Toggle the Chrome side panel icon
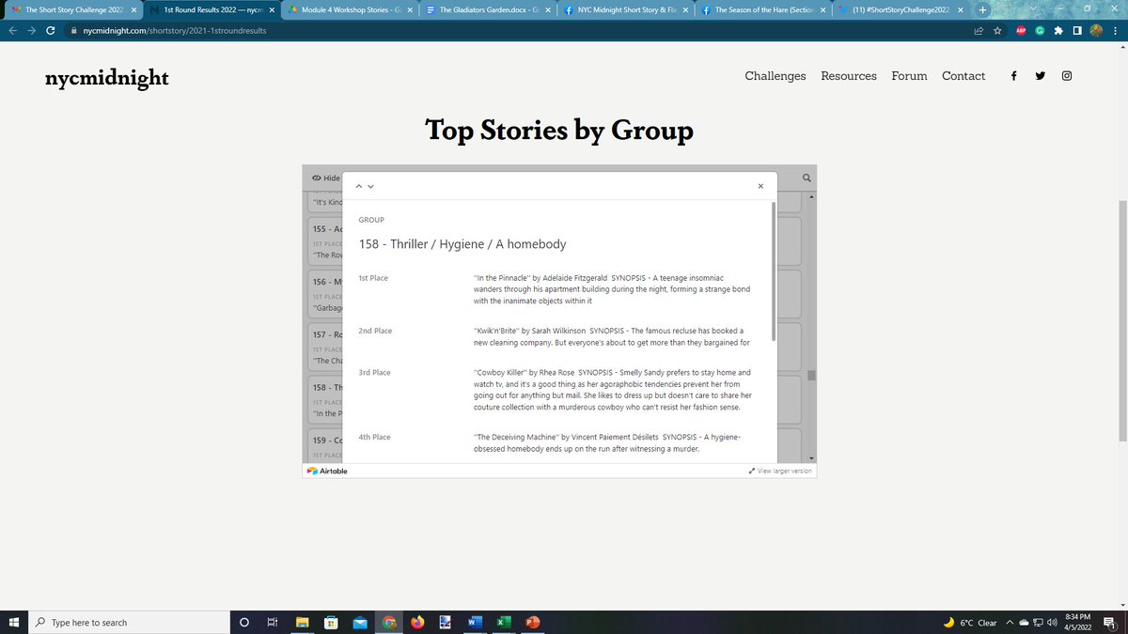 (x=1077, y=30)
